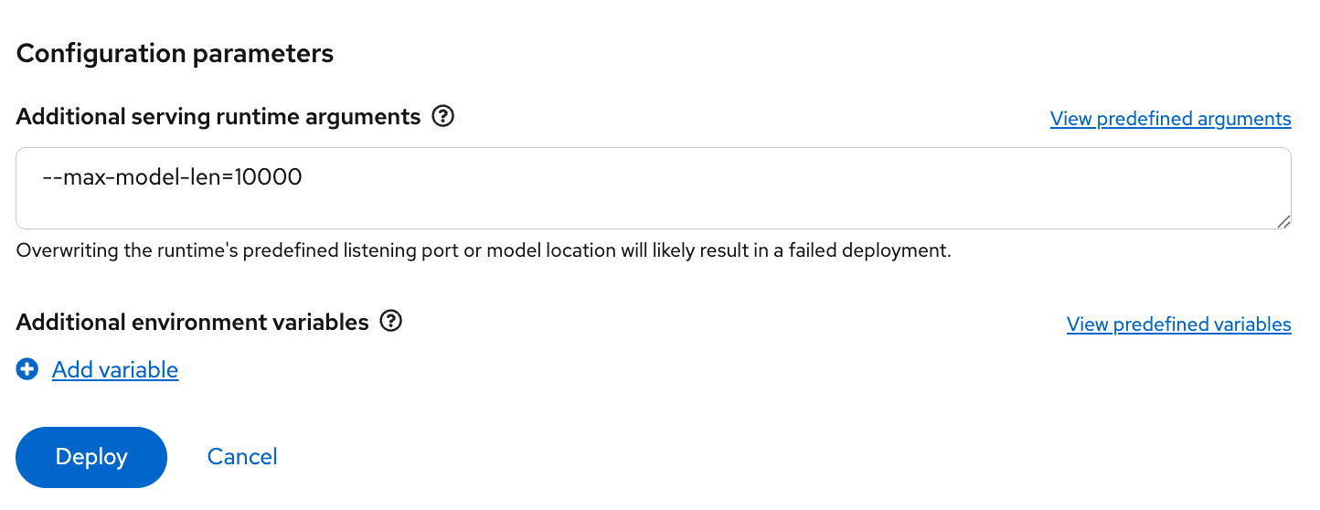Focus the serving runtime arguments text area
1320x510 pixels.
(x=653, y=203)
